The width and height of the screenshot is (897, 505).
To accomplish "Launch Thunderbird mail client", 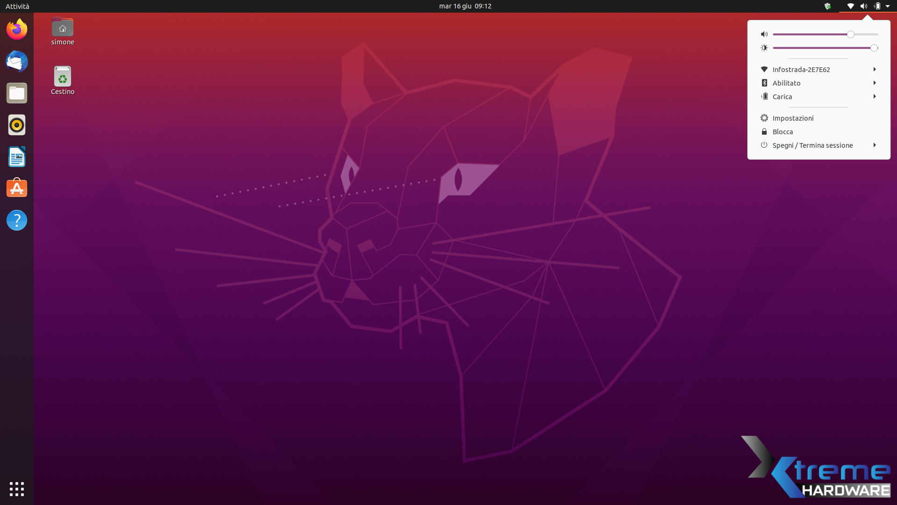I will 17,61.
